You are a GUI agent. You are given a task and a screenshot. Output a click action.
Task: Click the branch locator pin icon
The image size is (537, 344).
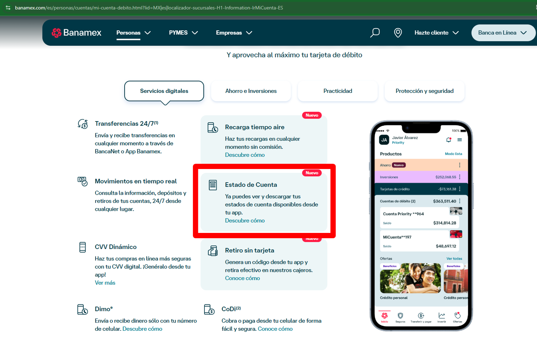pos(398,33)
